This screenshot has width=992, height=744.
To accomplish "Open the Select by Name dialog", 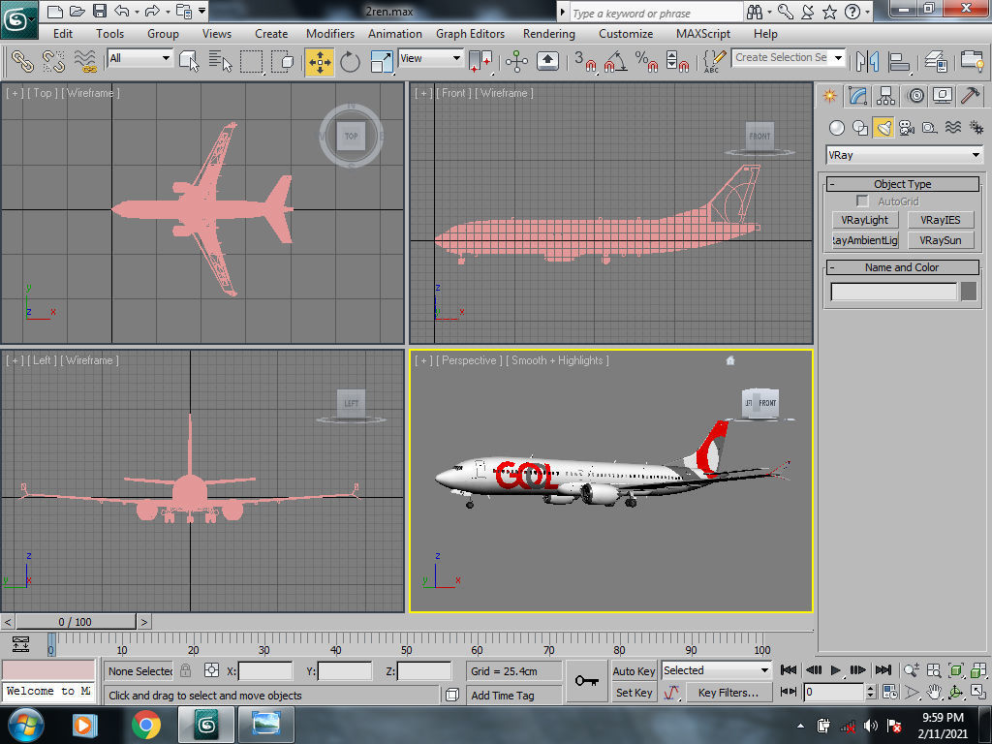I will pos(220,61).
